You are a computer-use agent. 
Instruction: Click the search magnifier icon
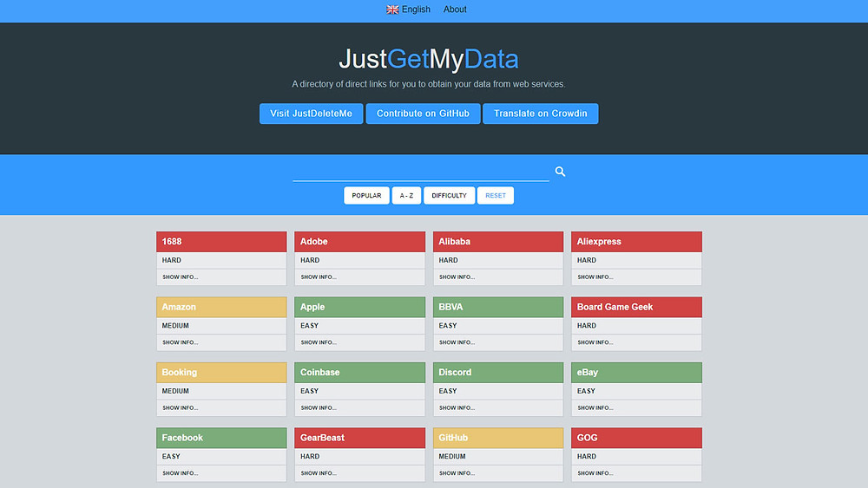pyautogui.click(x=560, y=172)
